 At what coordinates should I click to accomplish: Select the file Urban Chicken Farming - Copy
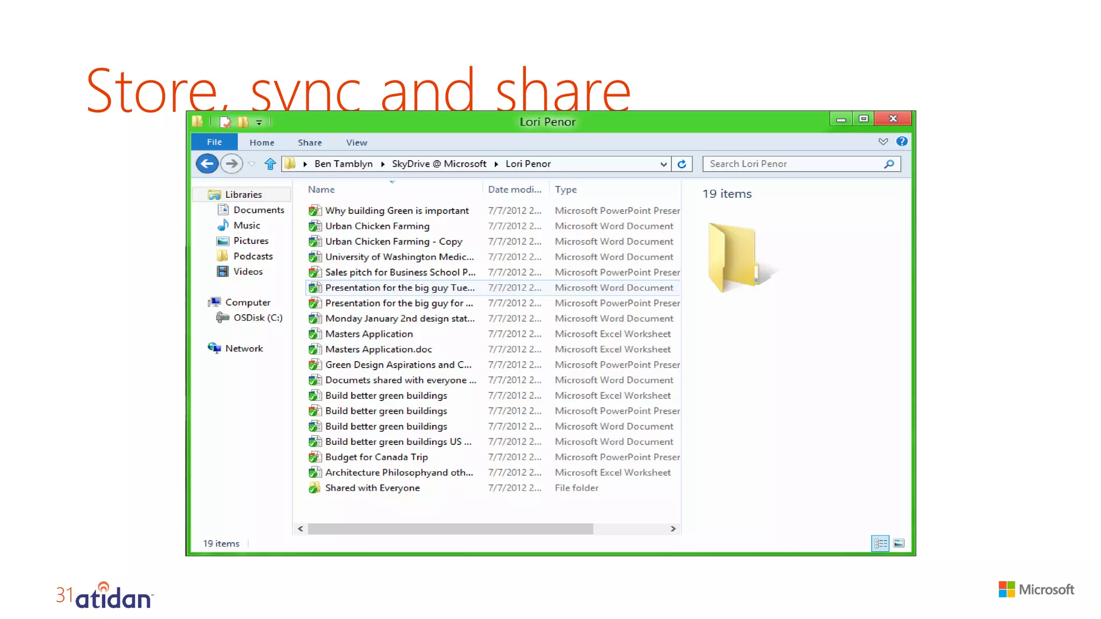(x=394, y=242)
